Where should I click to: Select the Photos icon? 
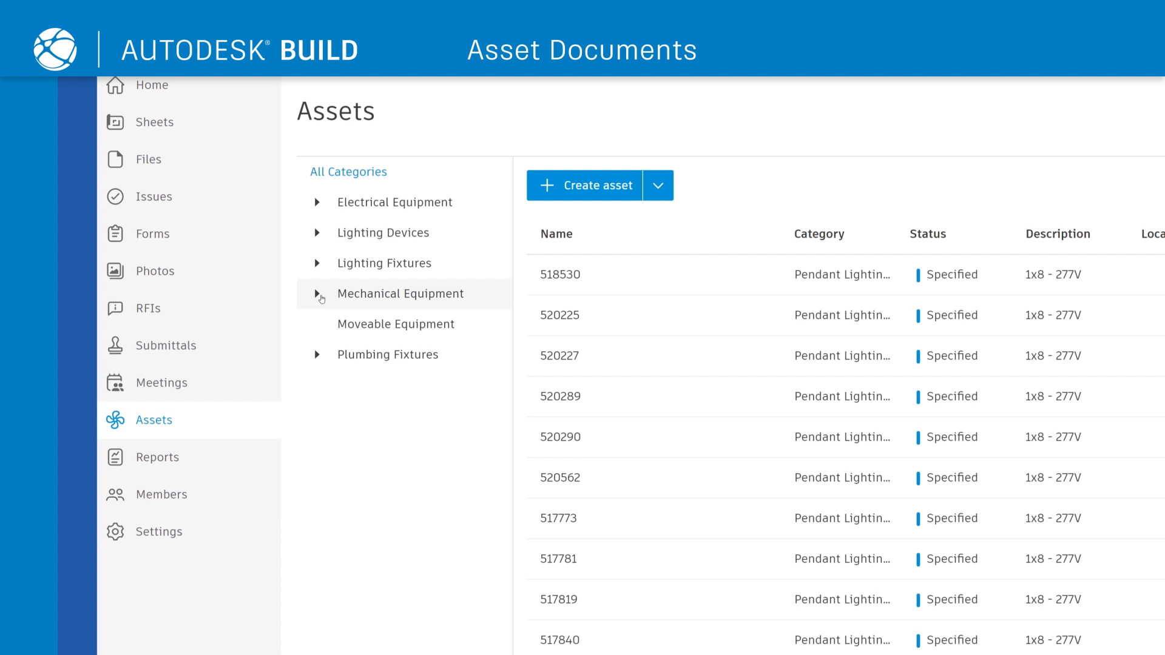116,270
